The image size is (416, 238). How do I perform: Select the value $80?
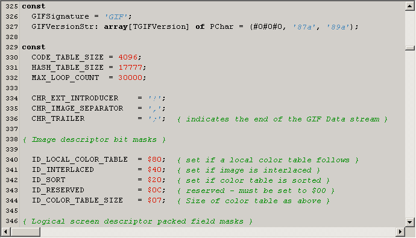coord(155,159)
